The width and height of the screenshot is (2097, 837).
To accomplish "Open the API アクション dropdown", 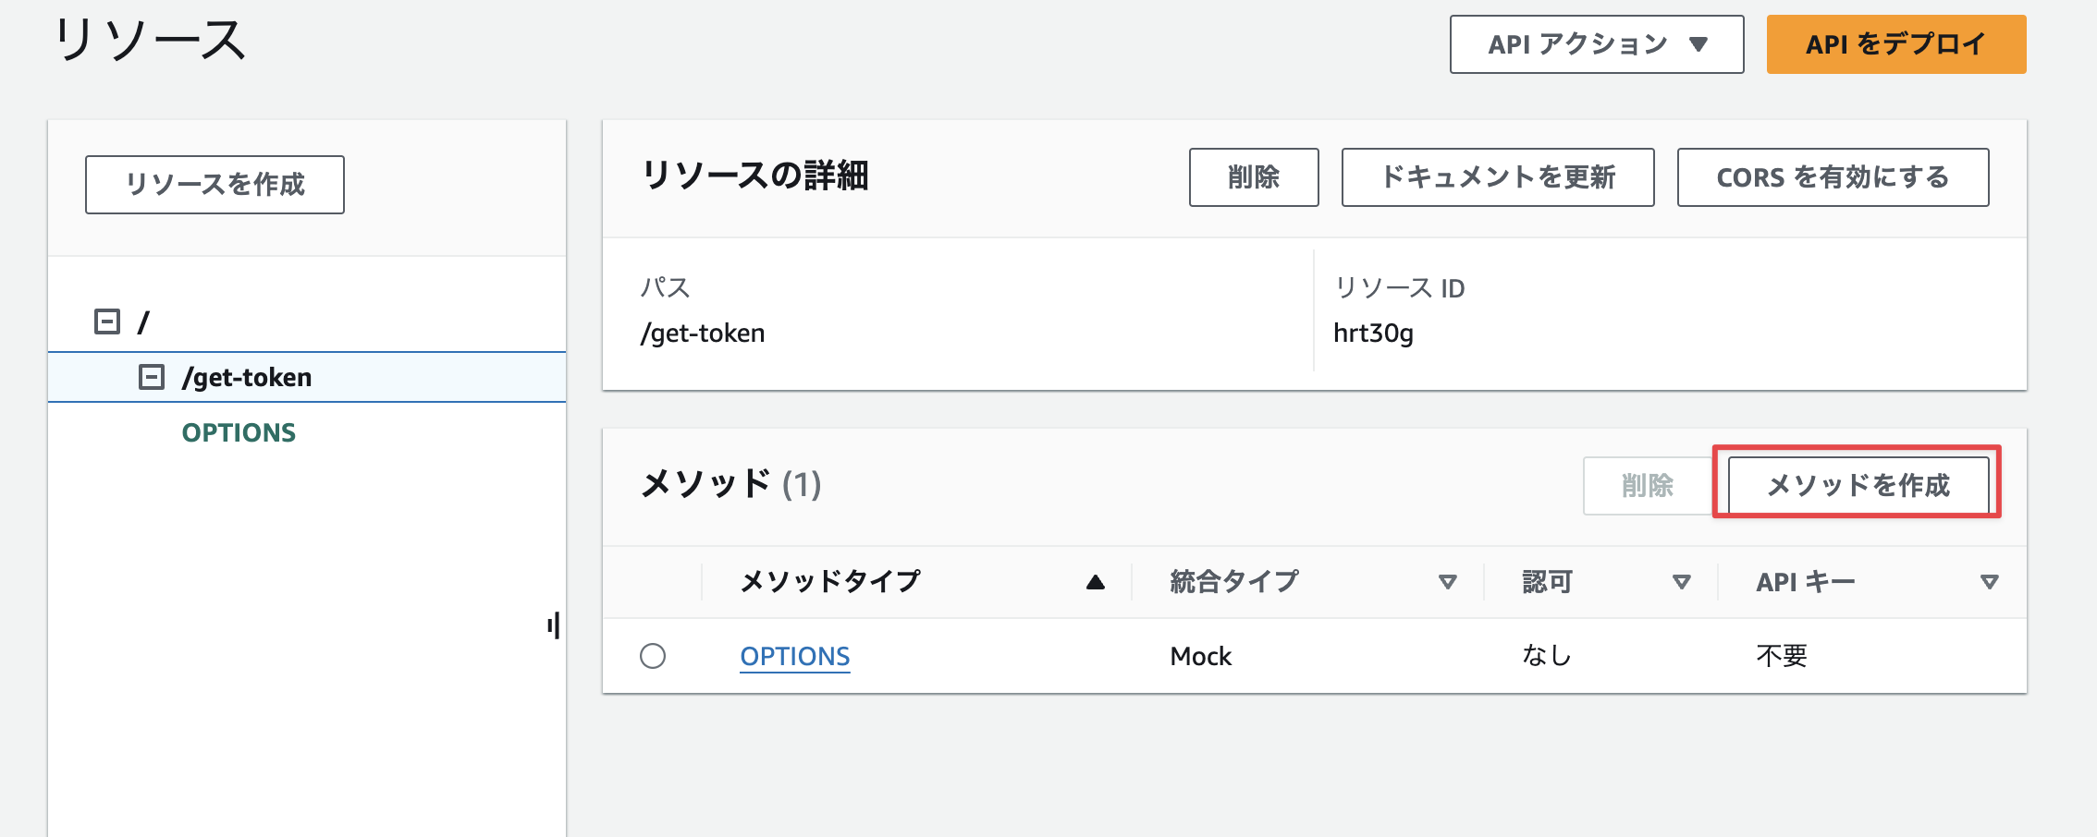I will click(1597, 44).
